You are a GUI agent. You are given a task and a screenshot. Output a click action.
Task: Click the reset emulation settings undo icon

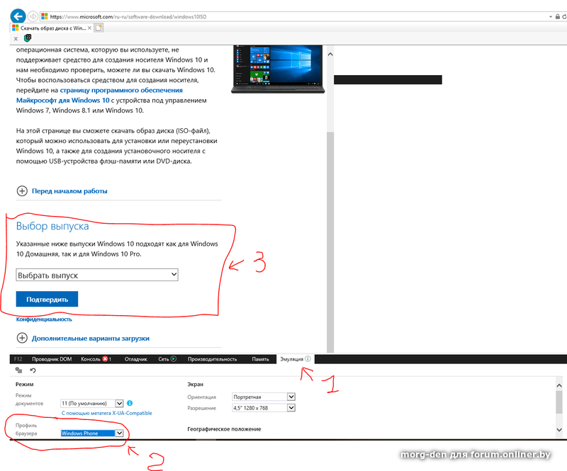tap(33, 370)
